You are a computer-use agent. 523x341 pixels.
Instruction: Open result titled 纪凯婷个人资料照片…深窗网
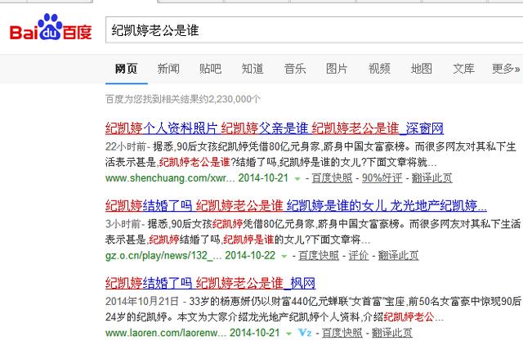pyautogui.click(x=275, y=128)
